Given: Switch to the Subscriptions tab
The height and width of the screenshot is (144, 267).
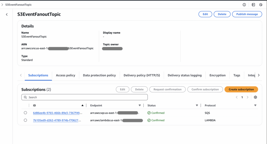Looking at the screenshot, I should pyautogui.click(x=38, y=75).
